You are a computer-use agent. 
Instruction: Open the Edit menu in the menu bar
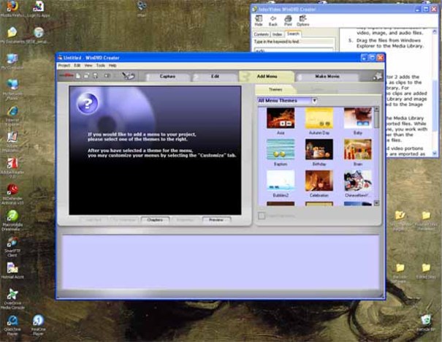click(x=77, y=66)
